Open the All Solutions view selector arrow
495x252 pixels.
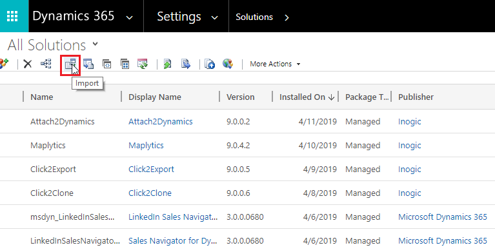coord(96,44)
